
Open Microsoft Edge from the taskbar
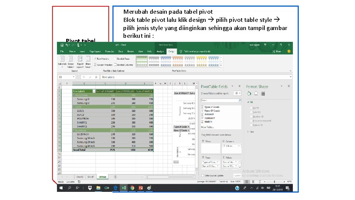coord(115,188)
